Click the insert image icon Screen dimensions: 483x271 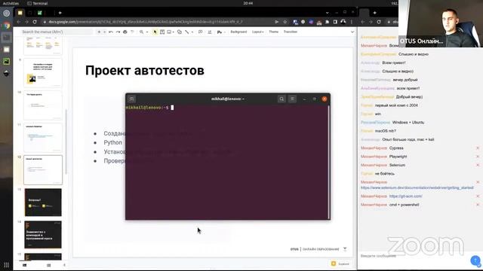coord(169,32)
